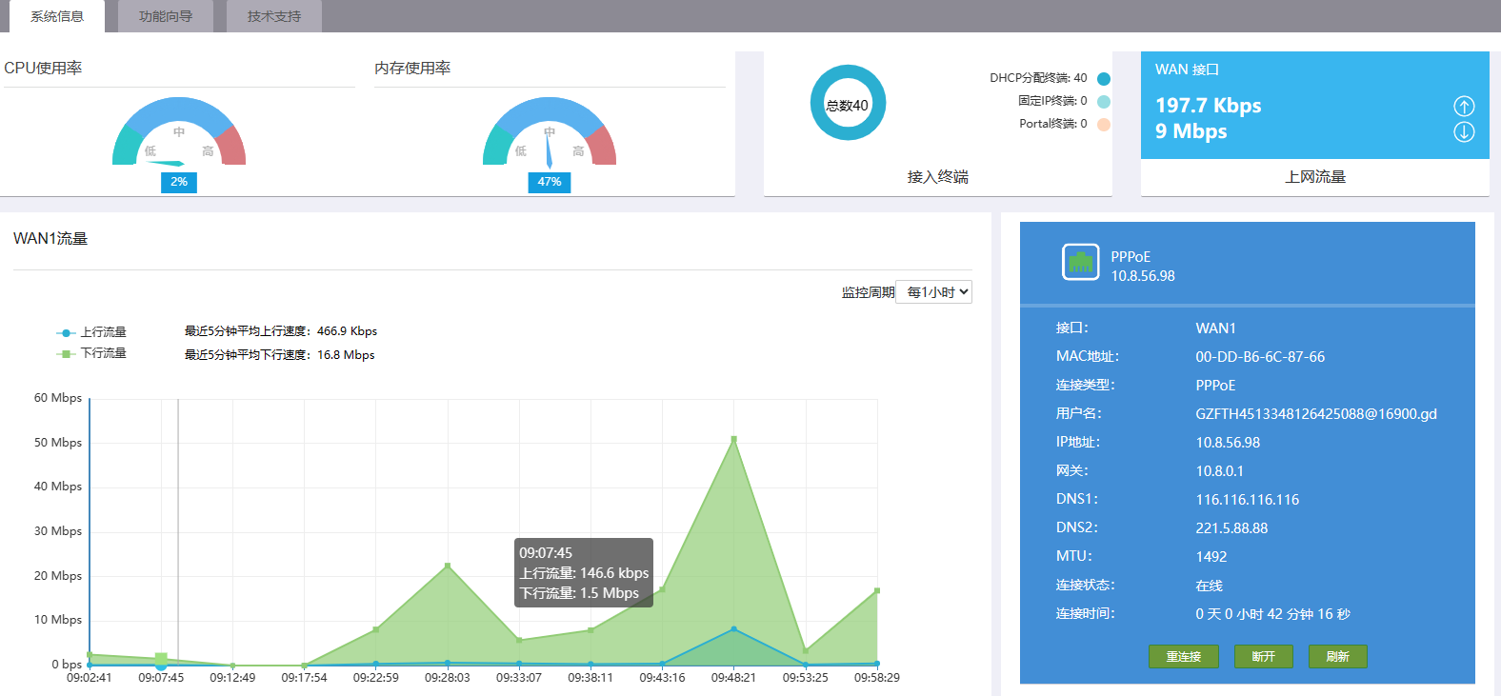Click the WAN upload arrow icon
The image size is (1501, 696).
point(1464,106)
